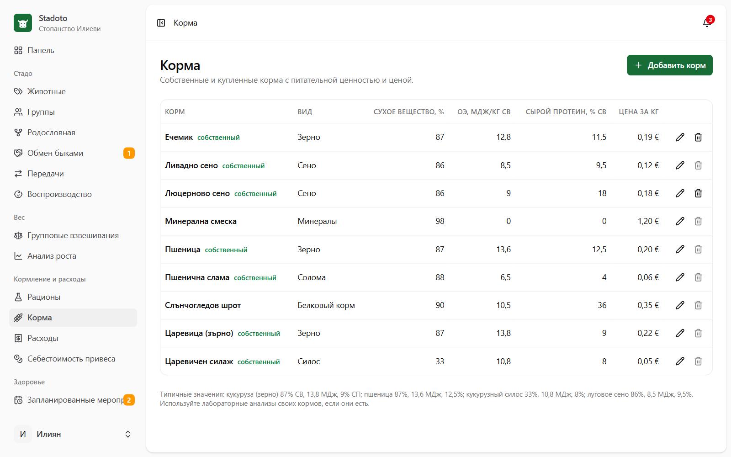Click the Белковый корм type cell
This screenshot has width=731, height=457.
pyautogui.click(x=326, y=305)
